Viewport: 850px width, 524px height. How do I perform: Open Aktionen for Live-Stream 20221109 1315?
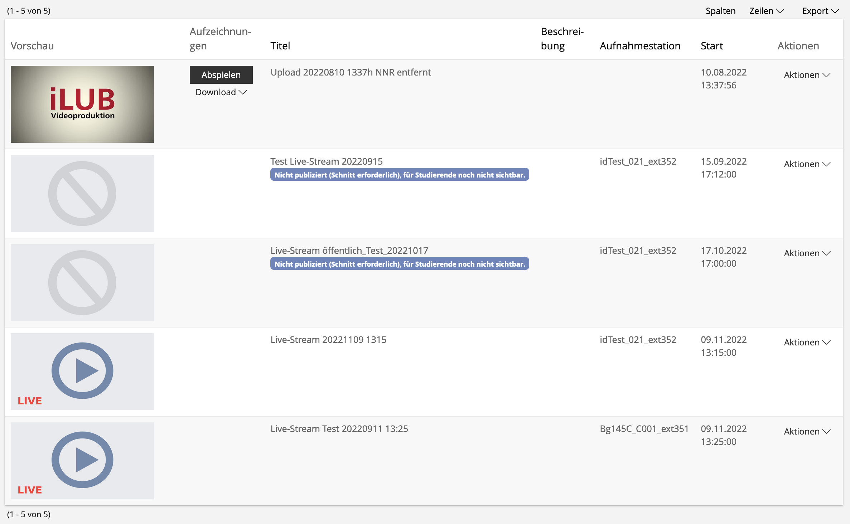(x=807, y=343)
